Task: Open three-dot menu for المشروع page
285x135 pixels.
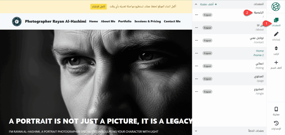Action: pyautogui.click(x=196, y=91)
